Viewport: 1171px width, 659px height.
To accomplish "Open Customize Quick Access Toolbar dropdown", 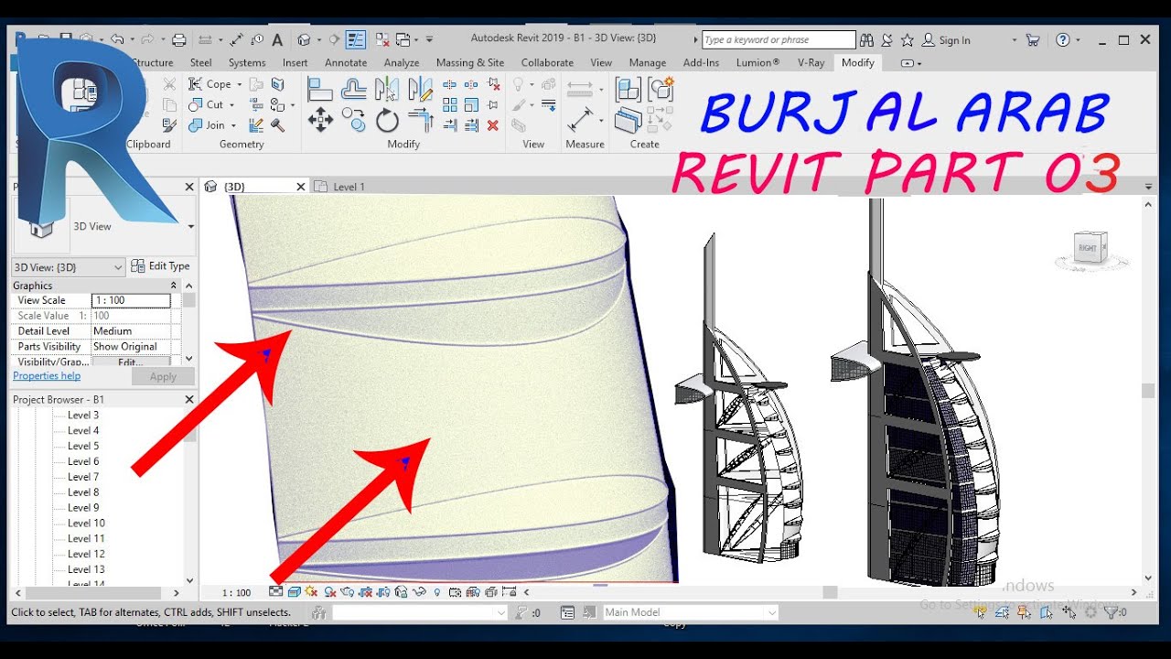I will (x=430, y=40).
